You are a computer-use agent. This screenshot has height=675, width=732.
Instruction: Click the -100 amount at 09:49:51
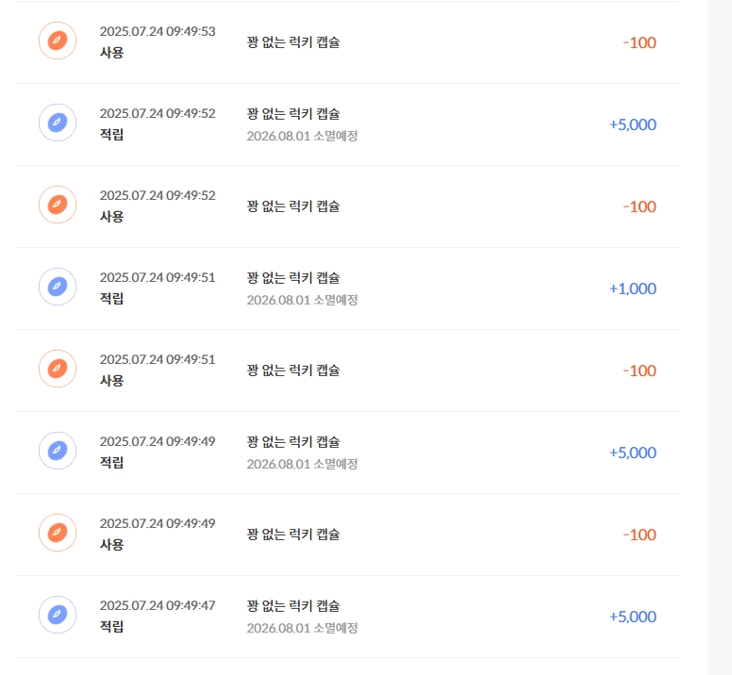(640, 370)
